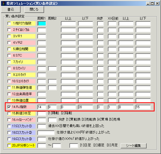Toggle the 4.VR2 checkbox
The height and width of the screenshot is (154, 161).
[9, 43]
